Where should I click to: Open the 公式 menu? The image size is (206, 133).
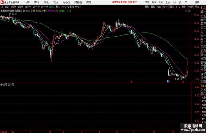coord(161,2)
